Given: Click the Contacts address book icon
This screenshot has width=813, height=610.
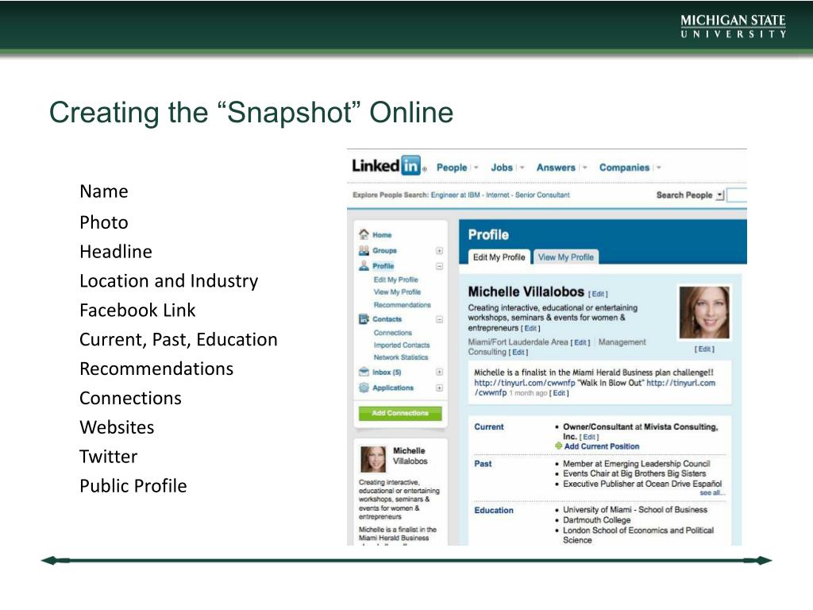Looking at the screenshot, I should (364, 319).
